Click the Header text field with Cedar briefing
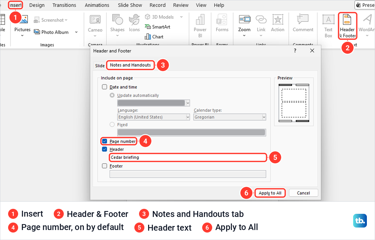 pos(188,157)
